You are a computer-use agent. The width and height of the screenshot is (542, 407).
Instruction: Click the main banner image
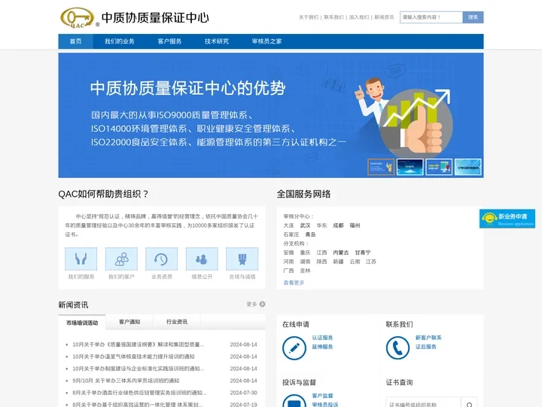point(271,115)
